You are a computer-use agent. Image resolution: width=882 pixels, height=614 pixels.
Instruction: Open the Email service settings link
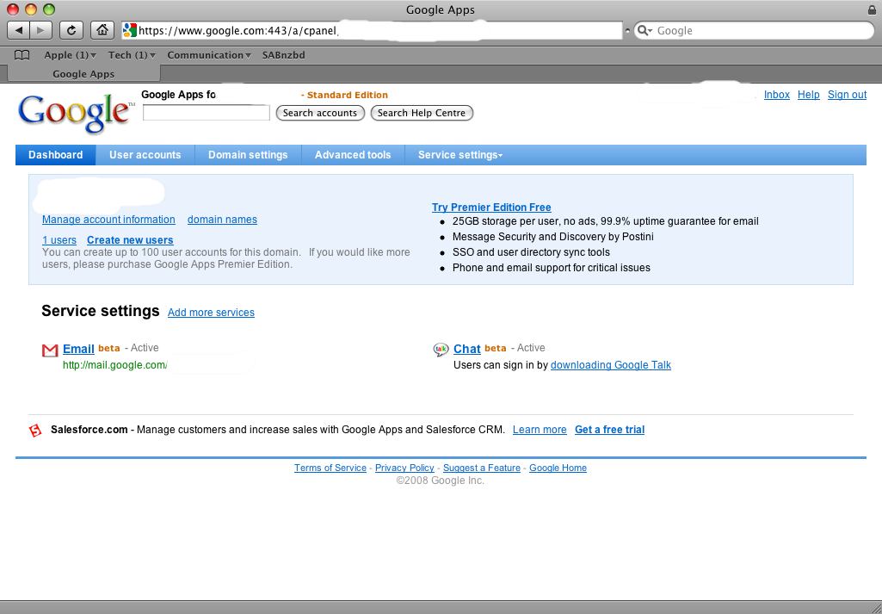tap(78, 349)
